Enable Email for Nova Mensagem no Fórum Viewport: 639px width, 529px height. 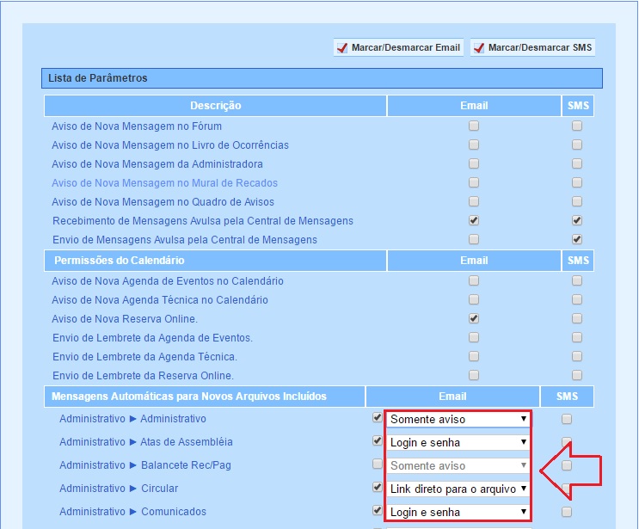(474, 126)
